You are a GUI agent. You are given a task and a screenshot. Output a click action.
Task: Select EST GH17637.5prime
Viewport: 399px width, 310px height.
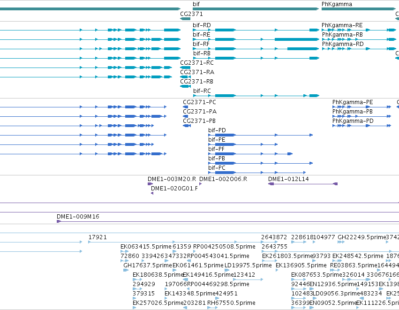coord(148,265)
